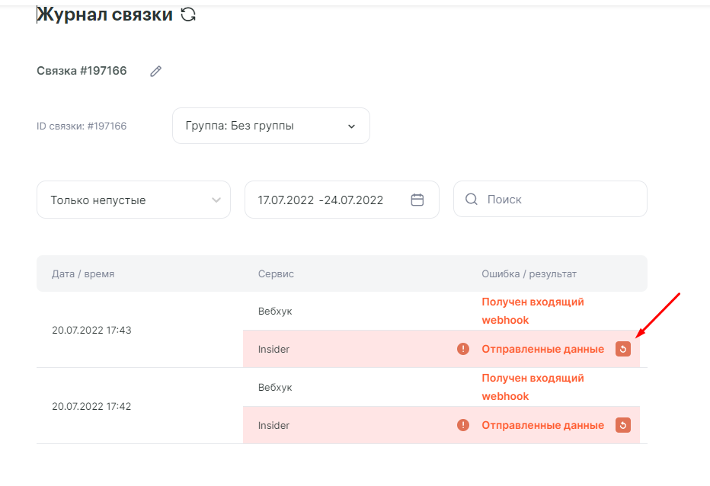Open the Только непустые filter dropdown
Viewport: 710px width, 486px height.
click(x=133, y=200)
